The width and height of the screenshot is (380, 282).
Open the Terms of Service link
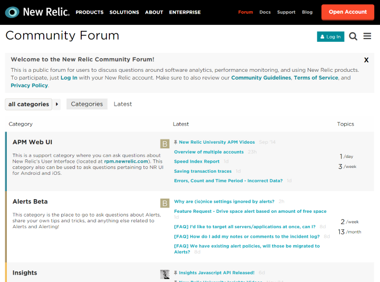[316, 78]
